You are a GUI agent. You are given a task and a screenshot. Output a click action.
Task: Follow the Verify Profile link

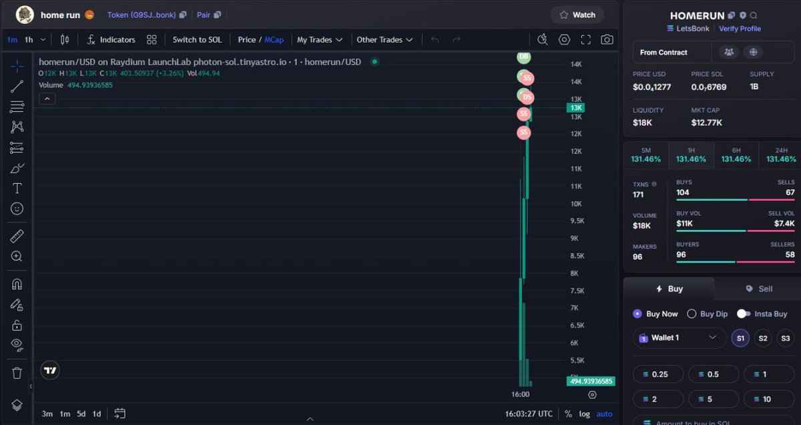pyautogui.click(x=740, y=29)
